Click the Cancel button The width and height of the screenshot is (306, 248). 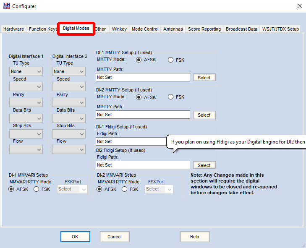click(115, 237)
